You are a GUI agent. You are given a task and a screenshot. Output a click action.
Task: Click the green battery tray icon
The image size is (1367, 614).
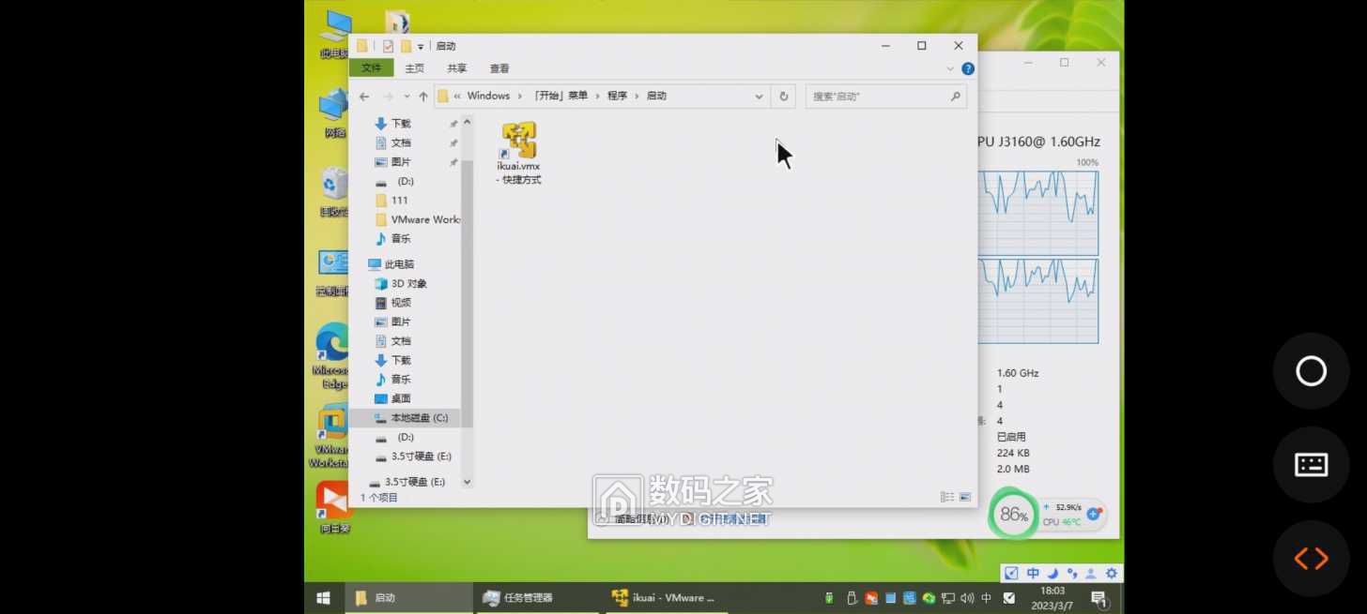click(829, 598)
